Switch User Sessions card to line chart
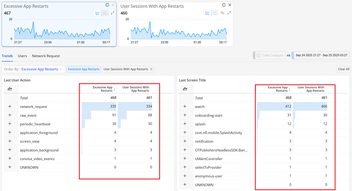Viewport: 352px width, 191px height. click(208, 13)
